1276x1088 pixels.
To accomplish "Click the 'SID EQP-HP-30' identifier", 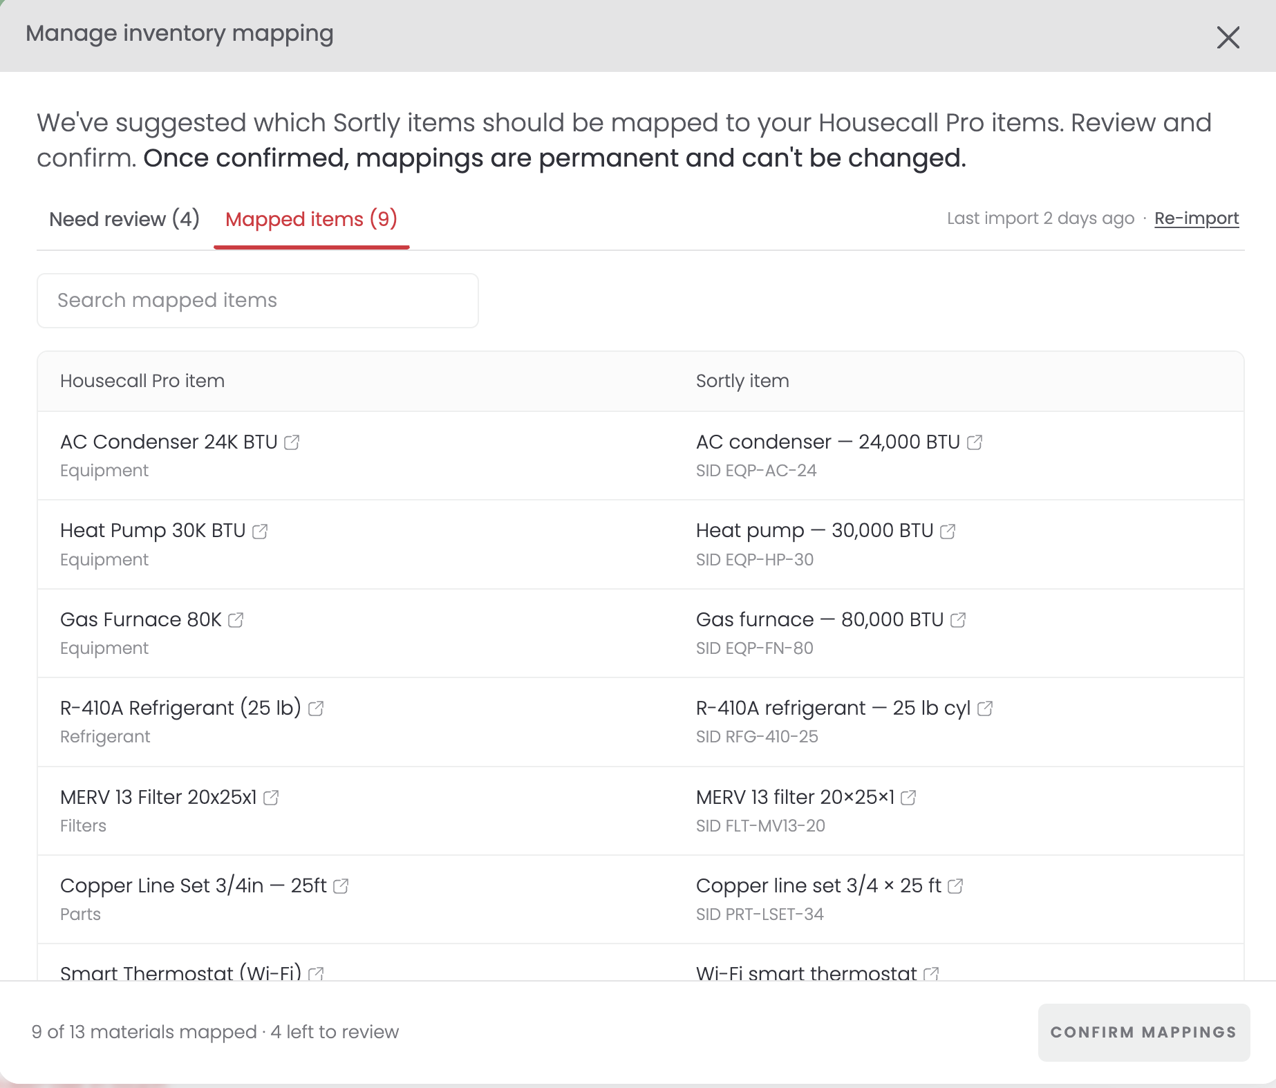I will pyautogui.click(x=755, y=560).
